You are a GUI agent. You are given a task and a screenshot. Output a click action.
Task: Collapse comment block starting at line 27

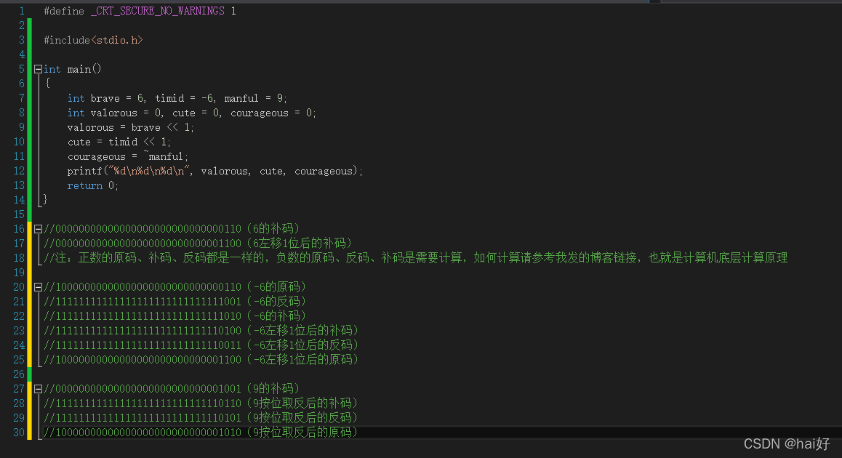pyautogui.click(x=38, y=389)
